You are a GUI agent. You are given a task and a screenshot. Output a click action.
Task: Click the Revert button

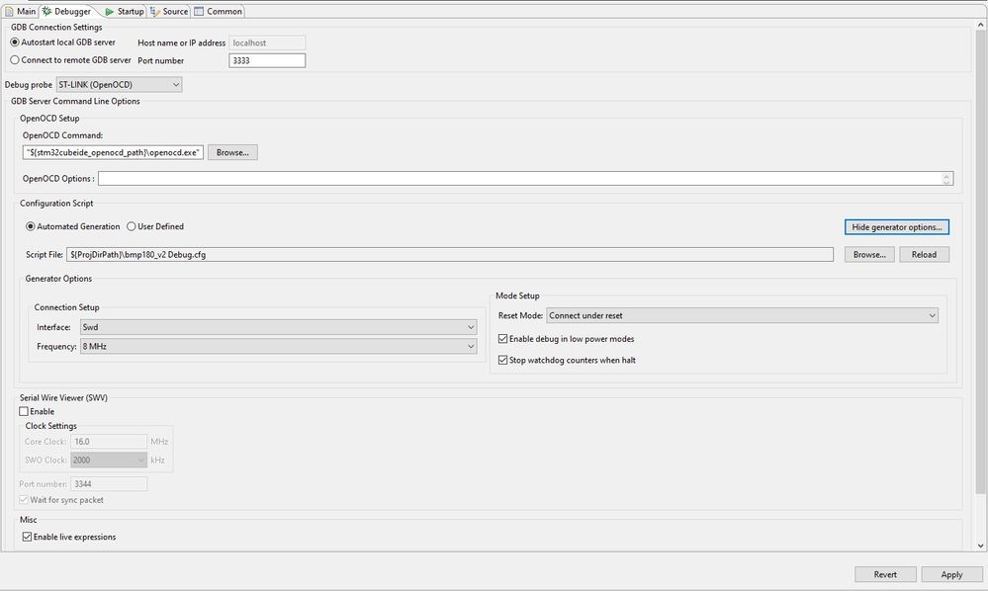coord(885,574)
